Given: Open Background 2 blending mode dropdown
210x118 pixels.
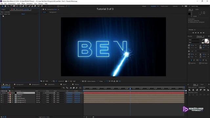Looking at the screenshot, I should [x=39, y=100].
